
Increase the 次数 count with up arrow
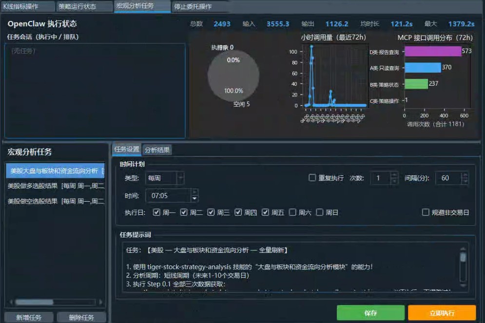(x=394, y=175)
